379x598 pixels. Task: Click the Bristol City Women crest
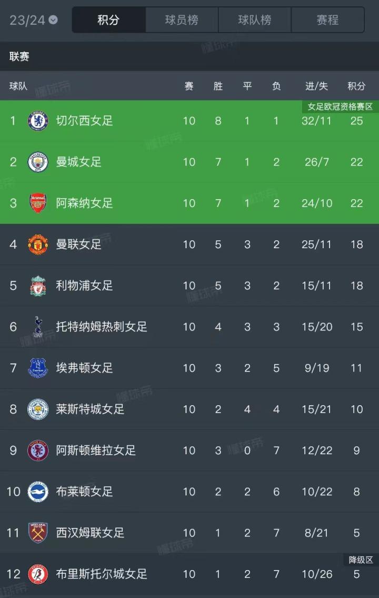38,574
